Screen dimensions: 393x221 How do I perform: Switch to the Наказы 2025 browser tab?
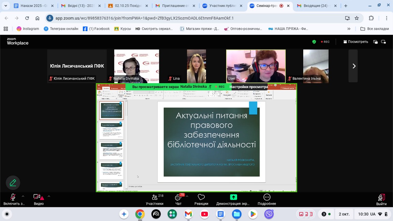[x=33, y=6]
